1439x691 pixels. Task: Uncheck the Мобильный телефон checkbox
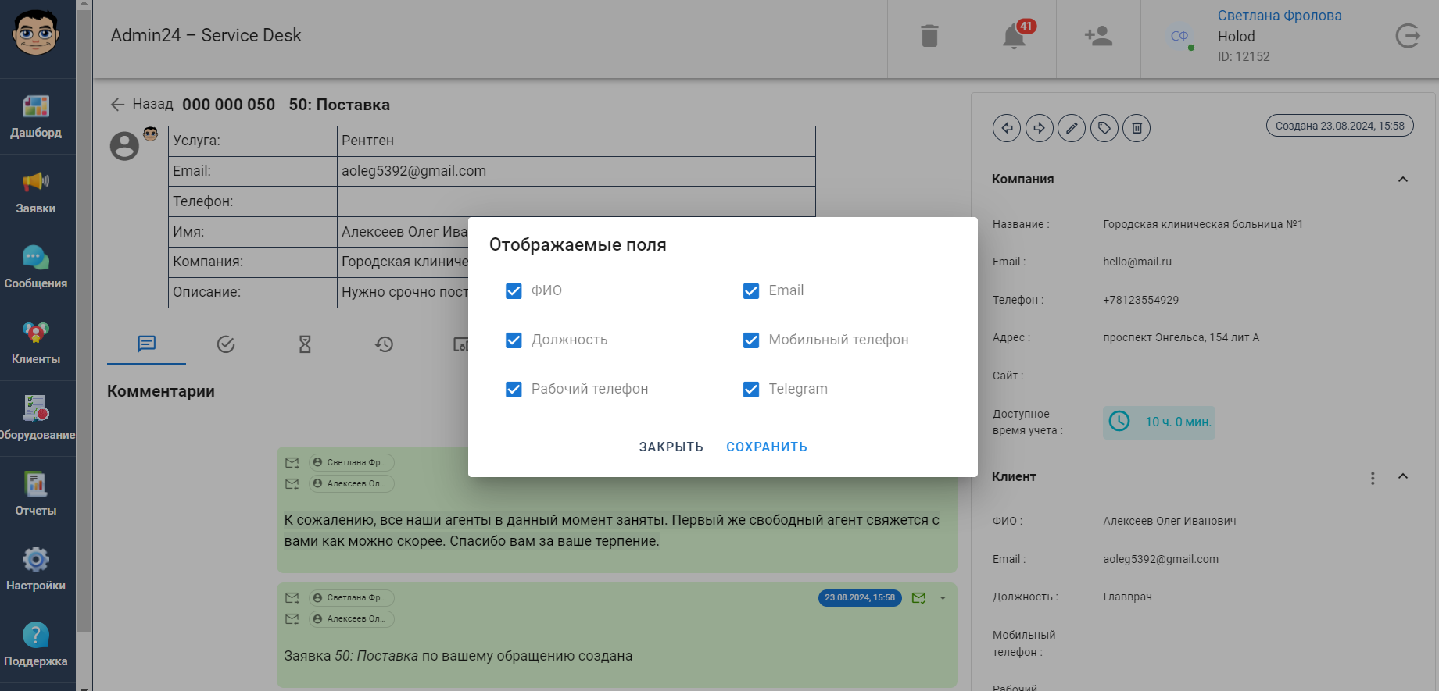coord(751,340)
